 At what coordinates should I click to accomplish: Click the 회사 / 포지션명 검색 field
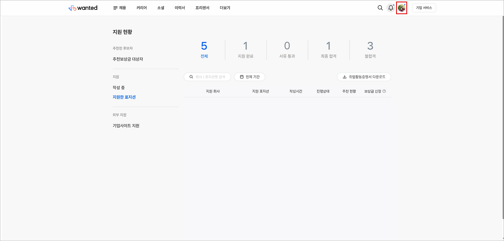(x=207, y=77)
